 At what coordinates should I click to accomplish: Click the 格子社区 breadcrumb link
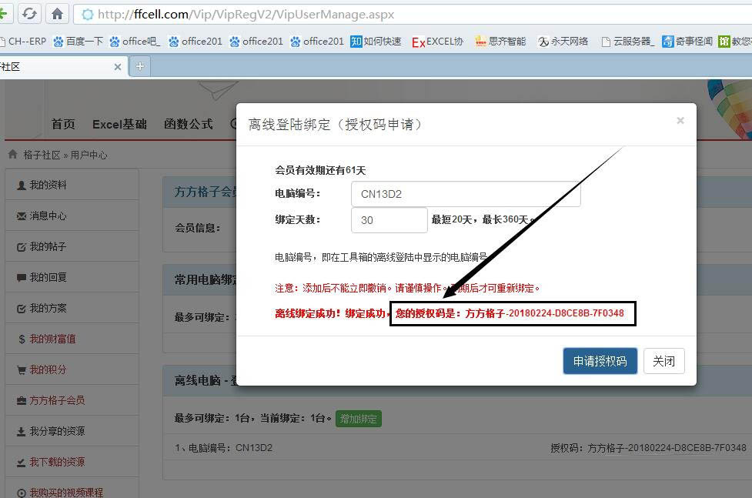(x=42, y=155)
